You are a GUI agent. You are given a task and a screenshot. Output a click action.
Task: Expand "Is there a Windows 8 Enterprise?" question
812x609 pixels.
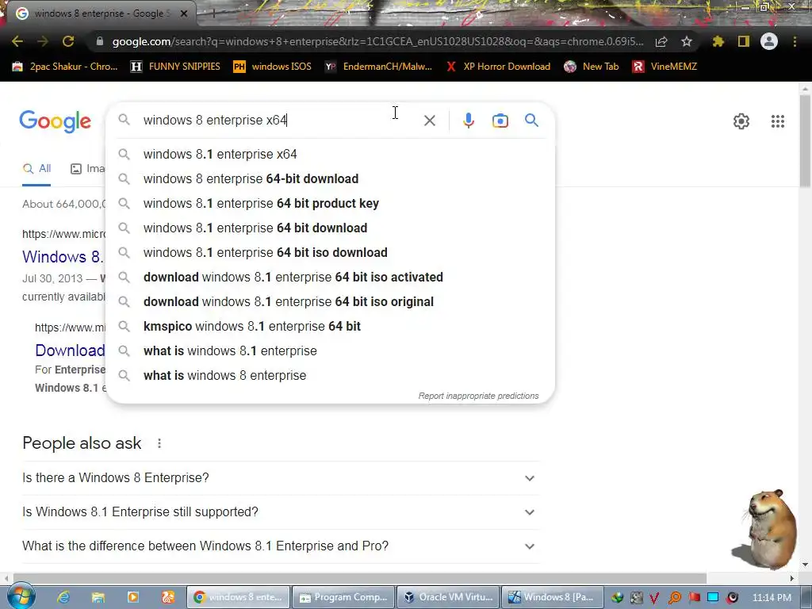click(281, 478)
